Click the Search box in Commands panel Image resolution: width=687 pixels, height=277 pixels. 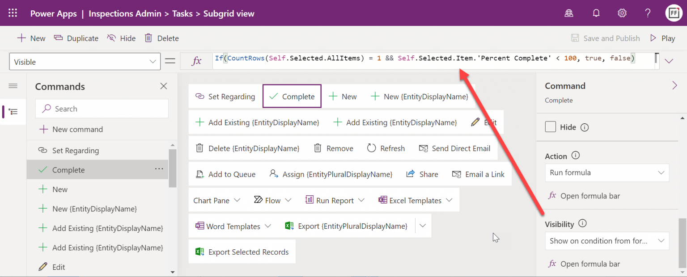102,109
